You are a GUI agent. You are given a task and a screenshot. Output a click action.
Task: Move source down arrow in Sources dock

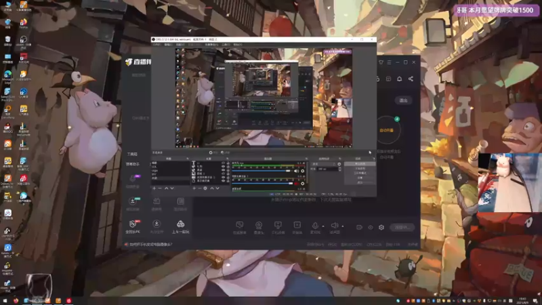coord(217,188)
